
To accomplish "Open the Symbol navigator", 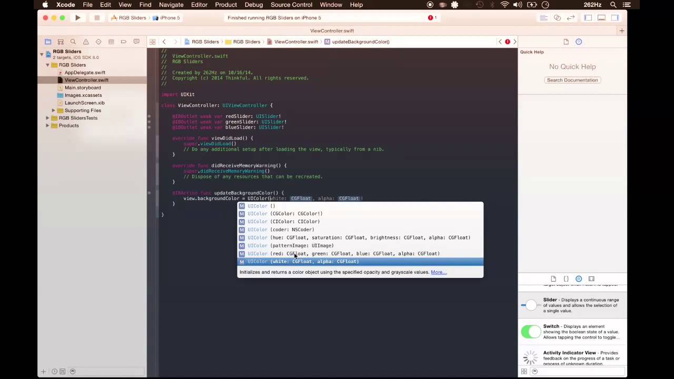I will (x=61, y=42).
